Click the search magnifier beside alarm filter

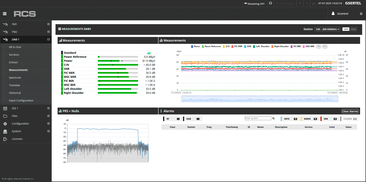[x=273, y=118]
